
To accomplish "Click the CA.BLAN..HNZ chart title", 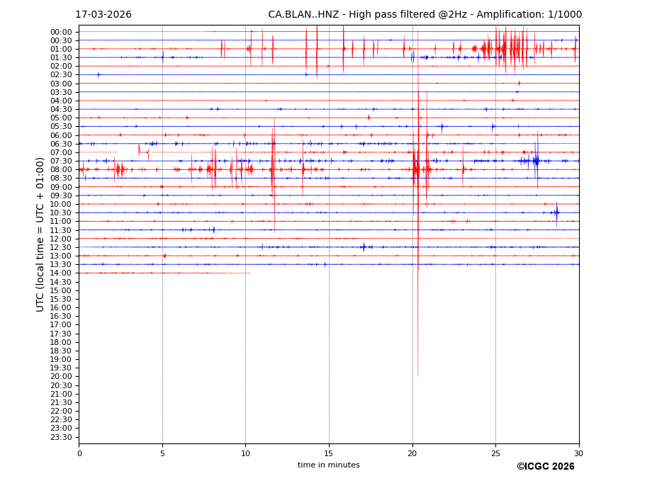I will 425,15.
